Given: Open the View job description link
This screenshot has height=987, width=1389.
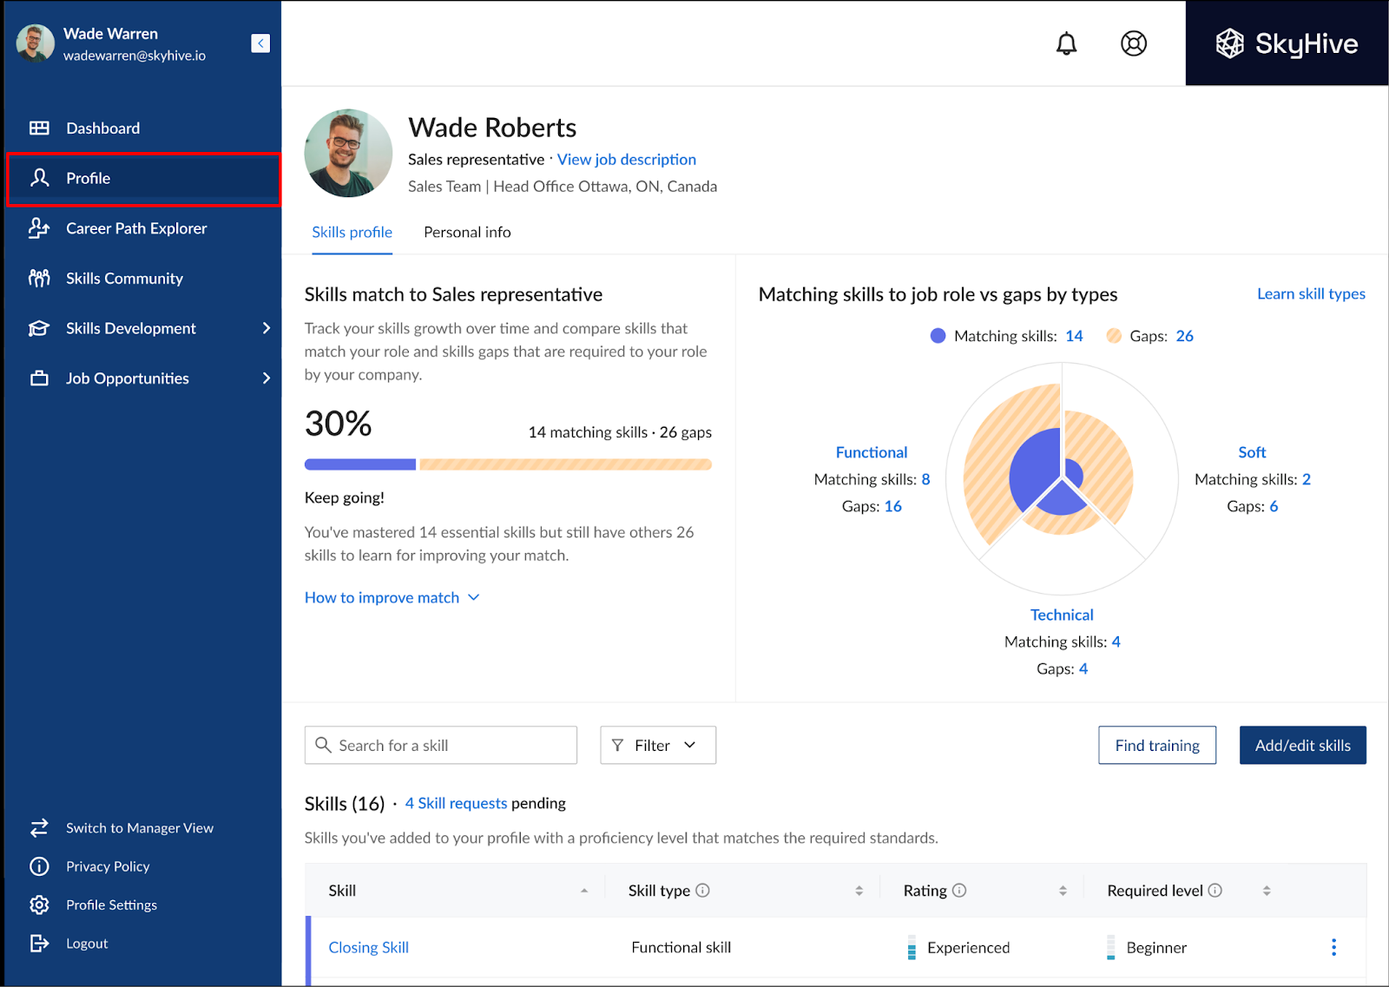Looking at the screenshot, I should click(x=626, y=160).
